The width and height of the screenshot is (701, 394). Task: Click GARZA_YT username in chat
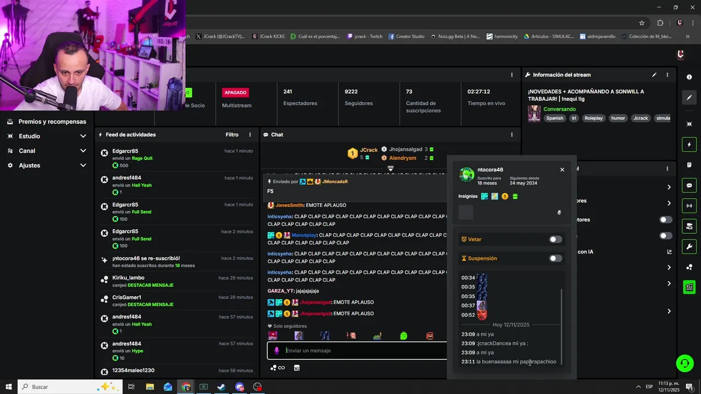point(280,291)
